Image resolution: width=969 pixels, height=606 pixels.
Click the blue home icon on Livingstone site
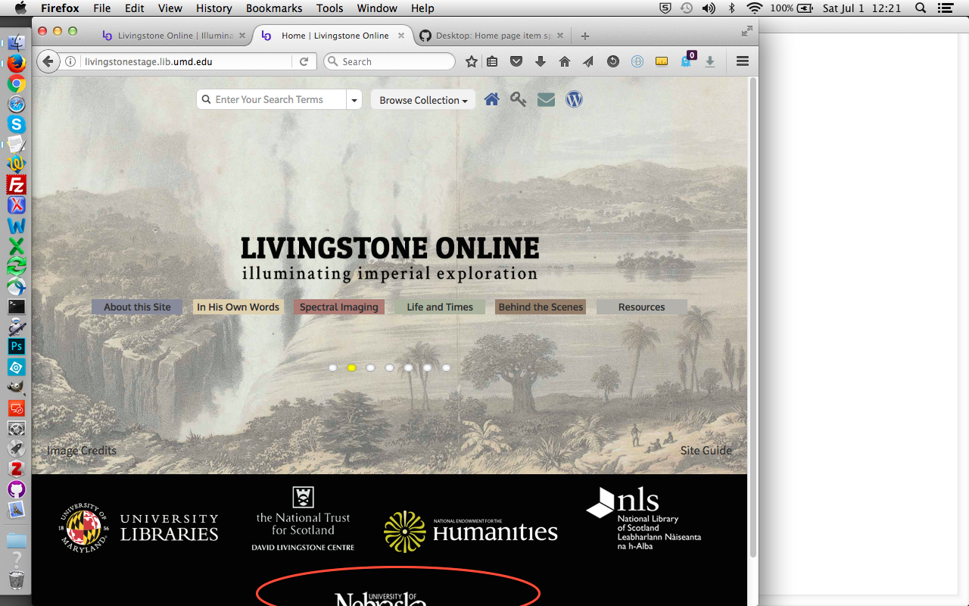click(492, 99)
